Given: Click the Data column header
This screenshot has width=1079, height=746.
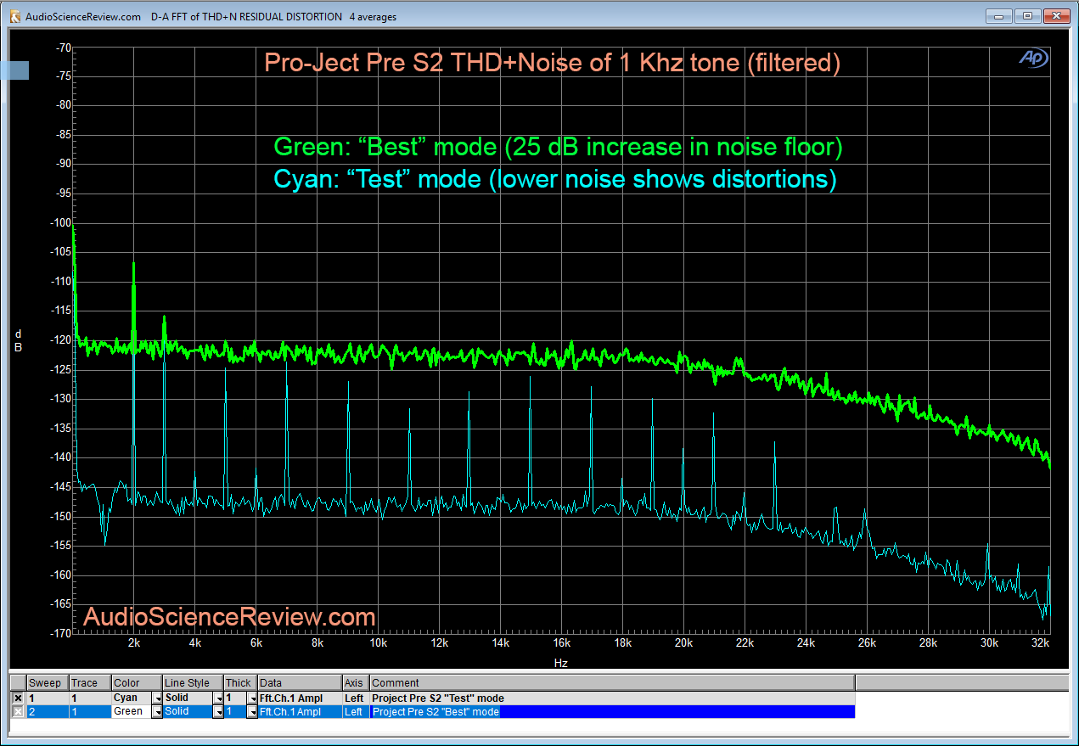Looking at the screenshot, I should pos(301,683).
